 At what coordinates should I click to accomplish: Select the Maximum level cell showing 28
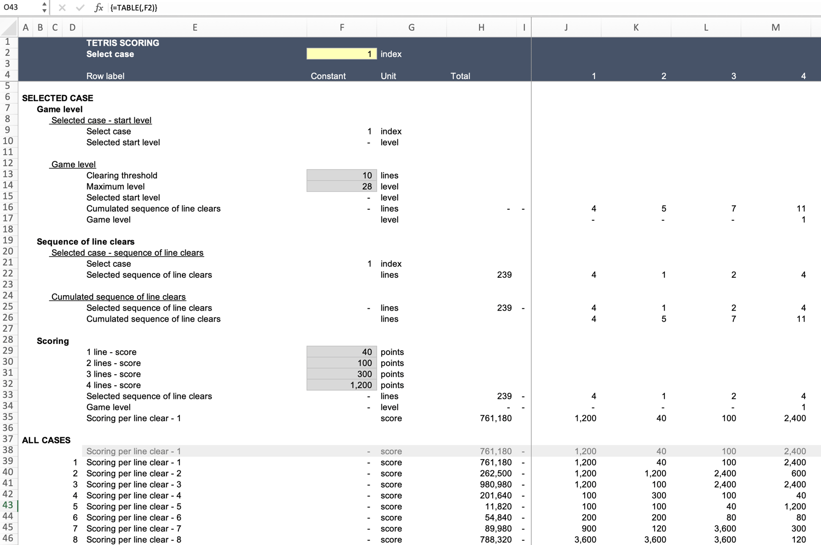(341, 186)
